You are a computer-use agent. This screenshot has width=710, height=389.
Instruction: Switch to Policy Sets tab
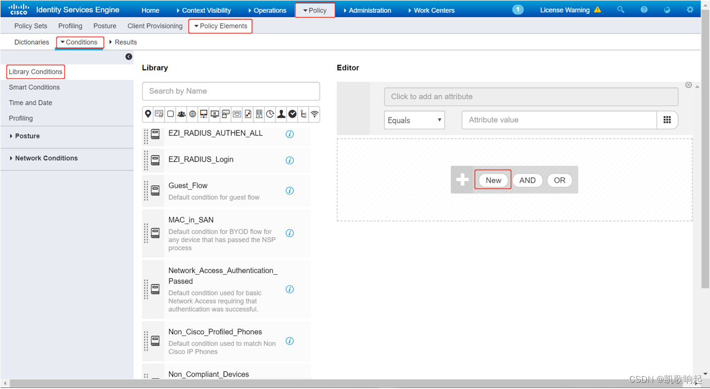[x=30, y=26]
